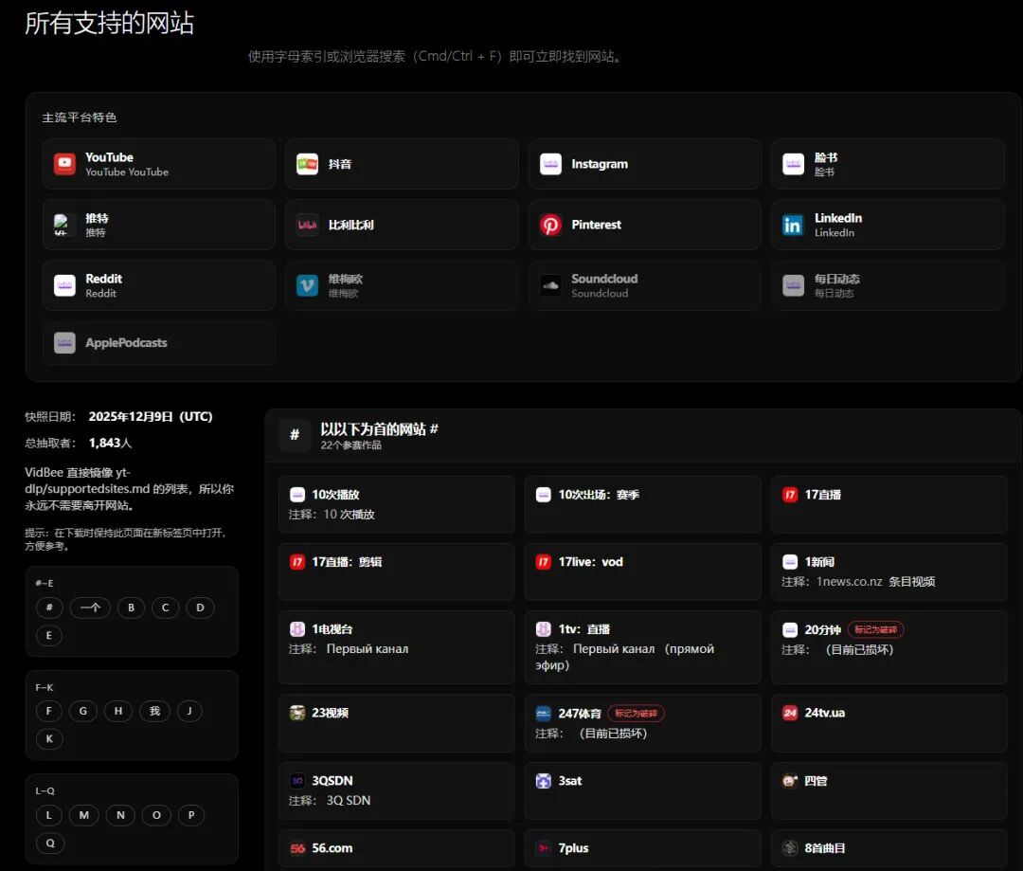
Task: Jump to the # index section
Action: click(49, 608)
